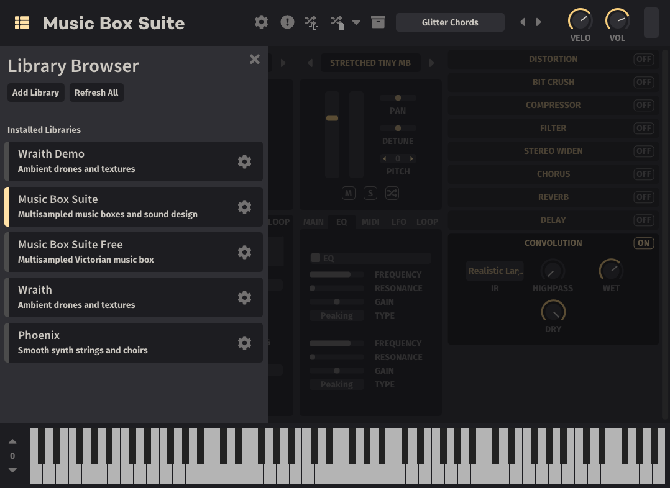Open Phoenix library settings gear
The image size is (670, 488).
click(244, 343)
